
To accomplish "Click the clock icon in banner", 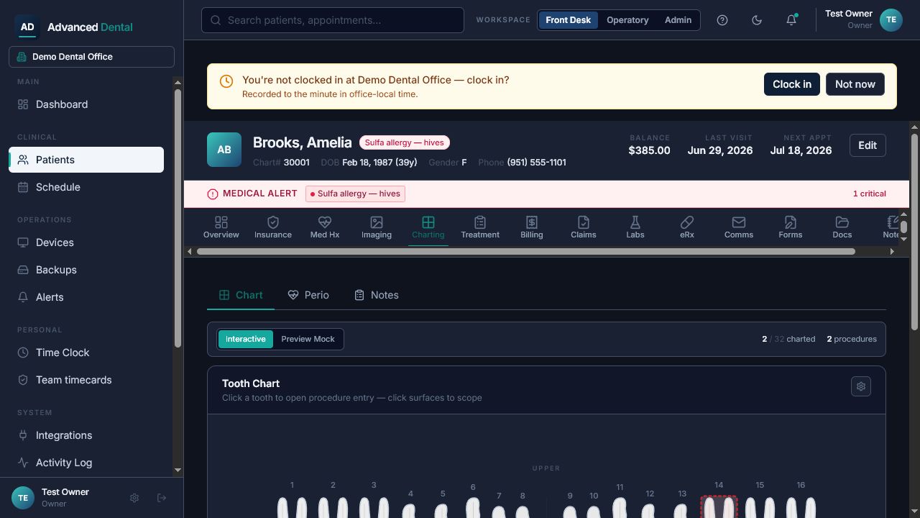I will [x=226, y=81].
